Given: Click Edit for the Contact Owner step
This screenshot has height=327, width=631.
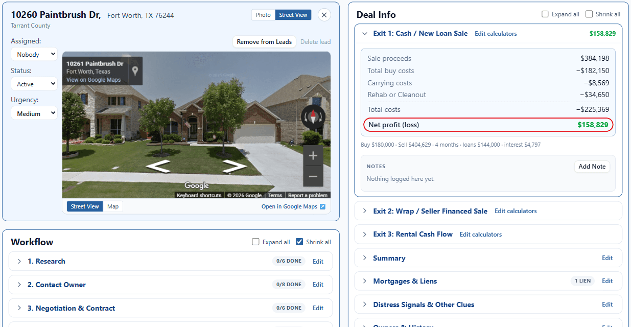Looking at the screenshot, I should 318,285.
